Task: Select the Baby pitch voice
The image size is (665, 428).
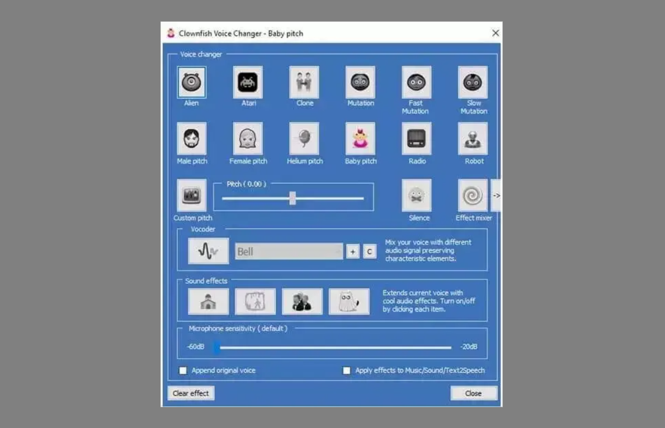Action: (x=360, y=139)
